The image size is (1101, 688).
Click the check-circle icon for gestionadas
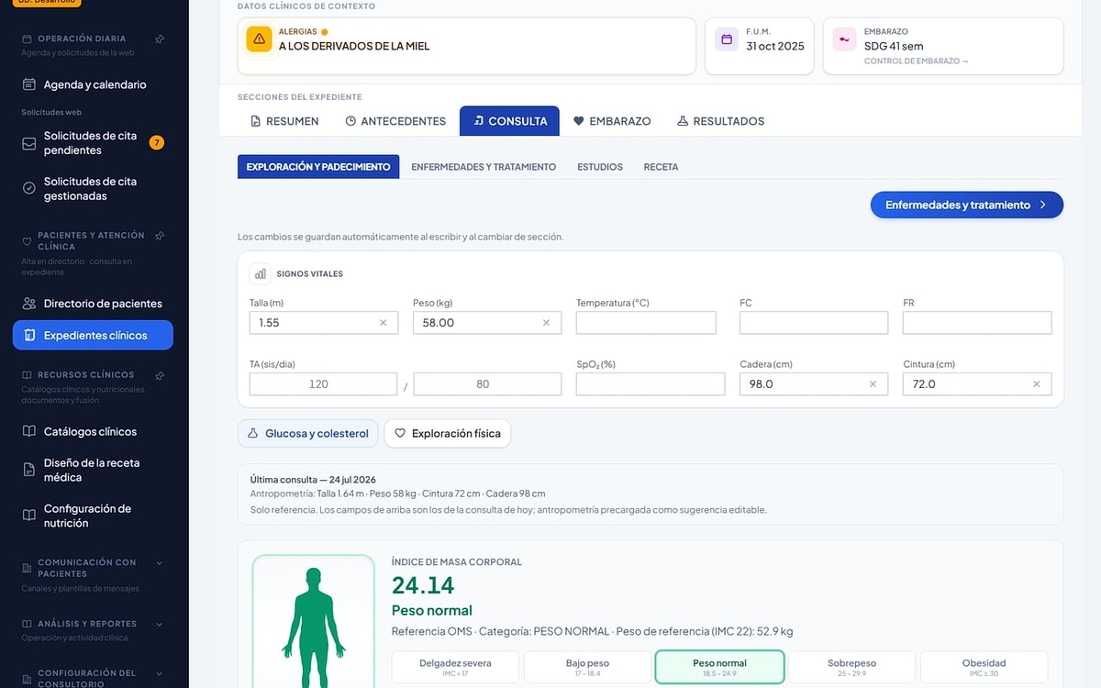(29, 188)
